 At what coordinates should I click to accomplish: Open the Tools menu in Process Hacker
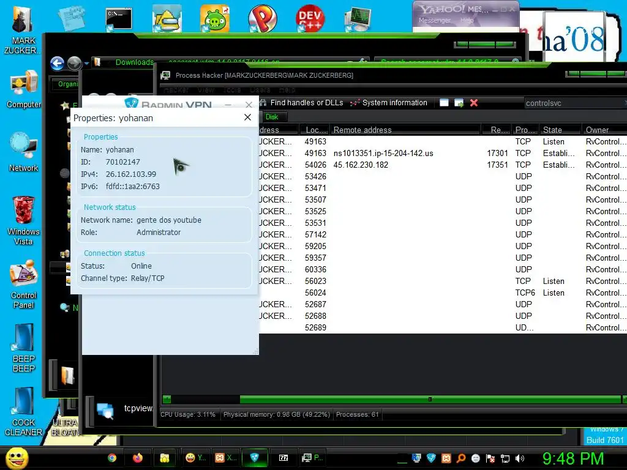coord(232,90)
